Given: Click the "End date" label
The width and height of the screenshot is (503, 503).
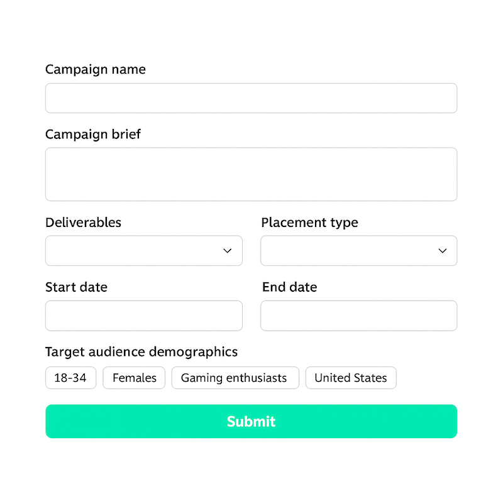Looking at the screenshot, I should click(289, 287).
